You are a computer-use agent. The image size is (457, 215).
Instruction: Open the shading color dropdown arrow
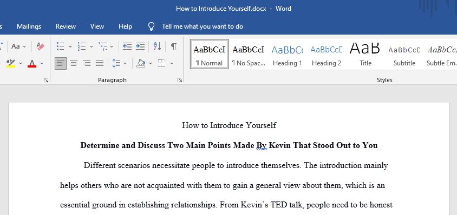click(151, 63)
